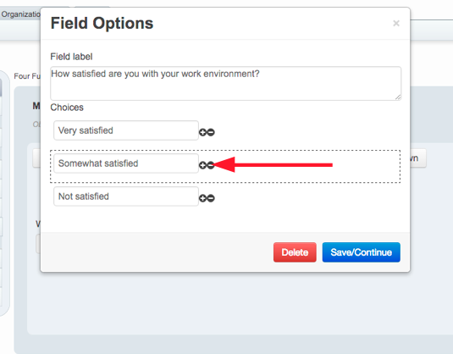
Task: Remove the Very satisfied choice
Action: 211,132
